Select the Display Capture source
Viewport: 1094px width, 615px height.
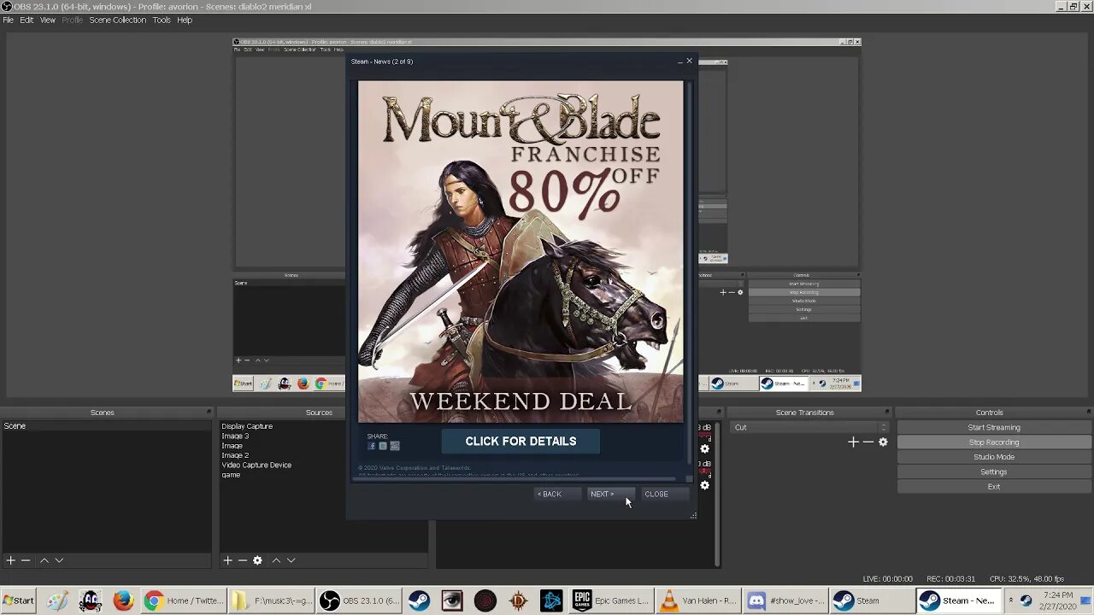coord(247,426)
